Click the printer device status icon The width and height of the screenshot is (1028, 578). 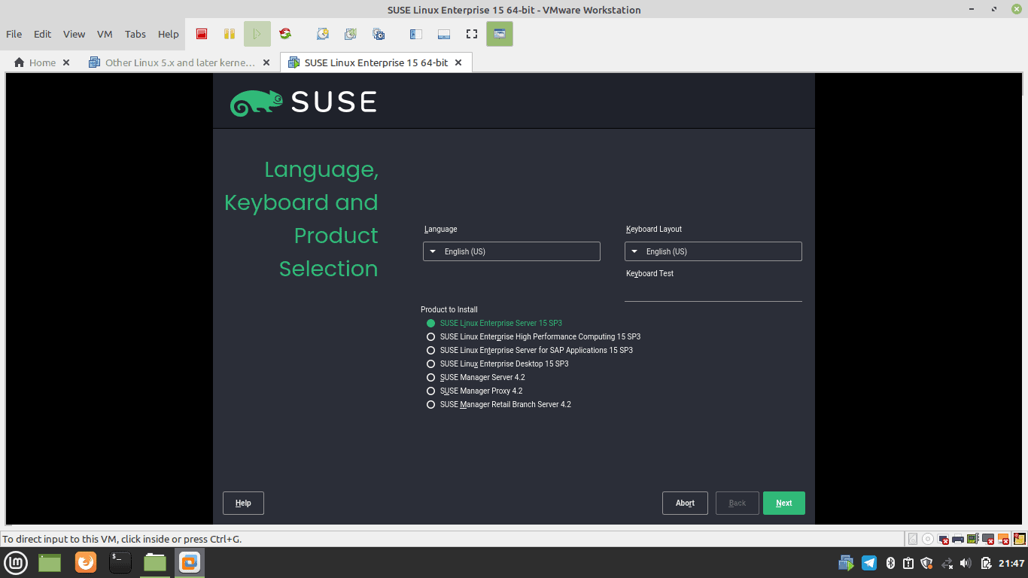958,539
